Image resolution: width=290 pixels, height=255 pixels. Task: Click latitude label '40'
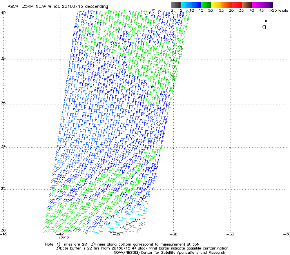3,13
